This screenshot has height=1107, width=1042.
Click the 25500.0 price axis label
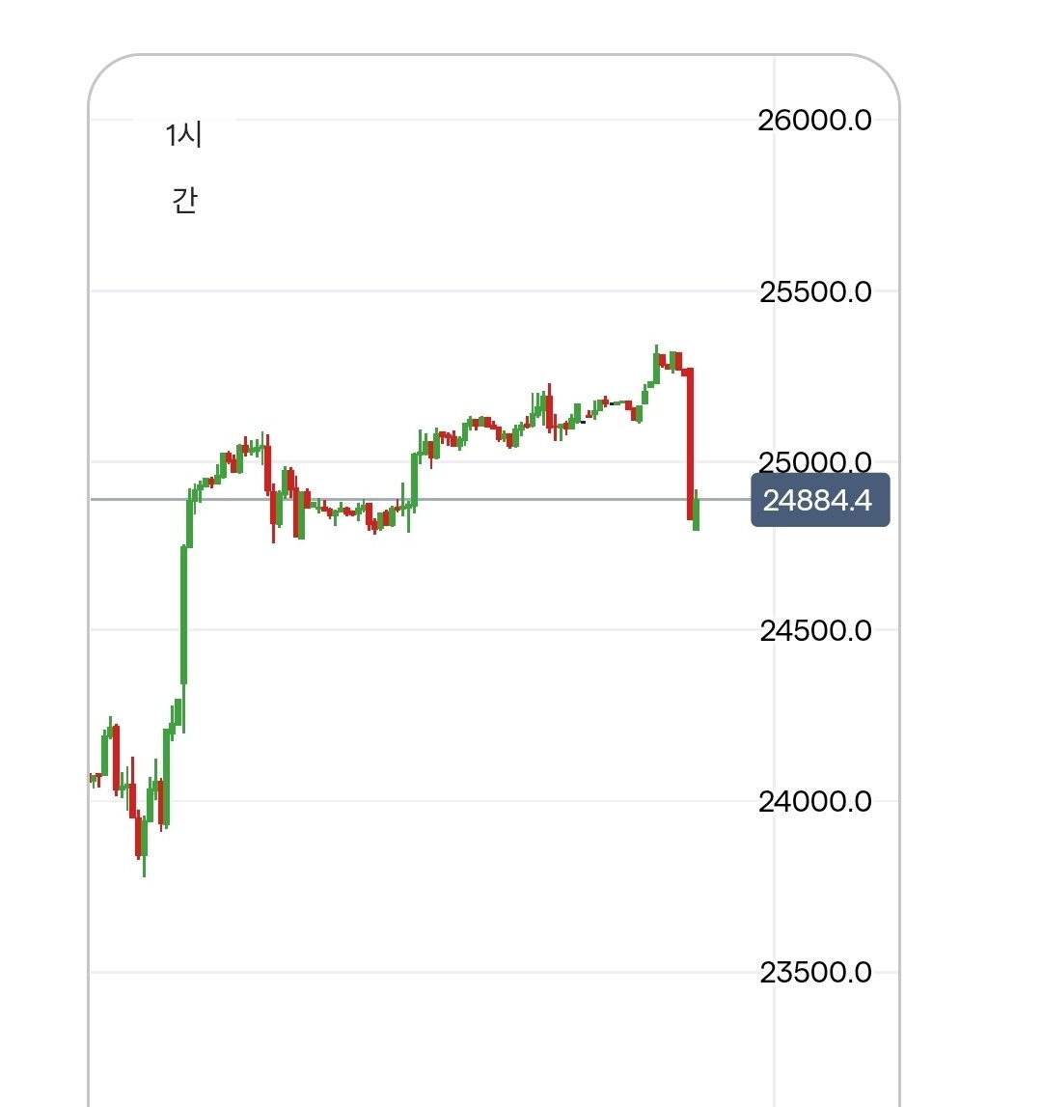[x=815, y=291]
